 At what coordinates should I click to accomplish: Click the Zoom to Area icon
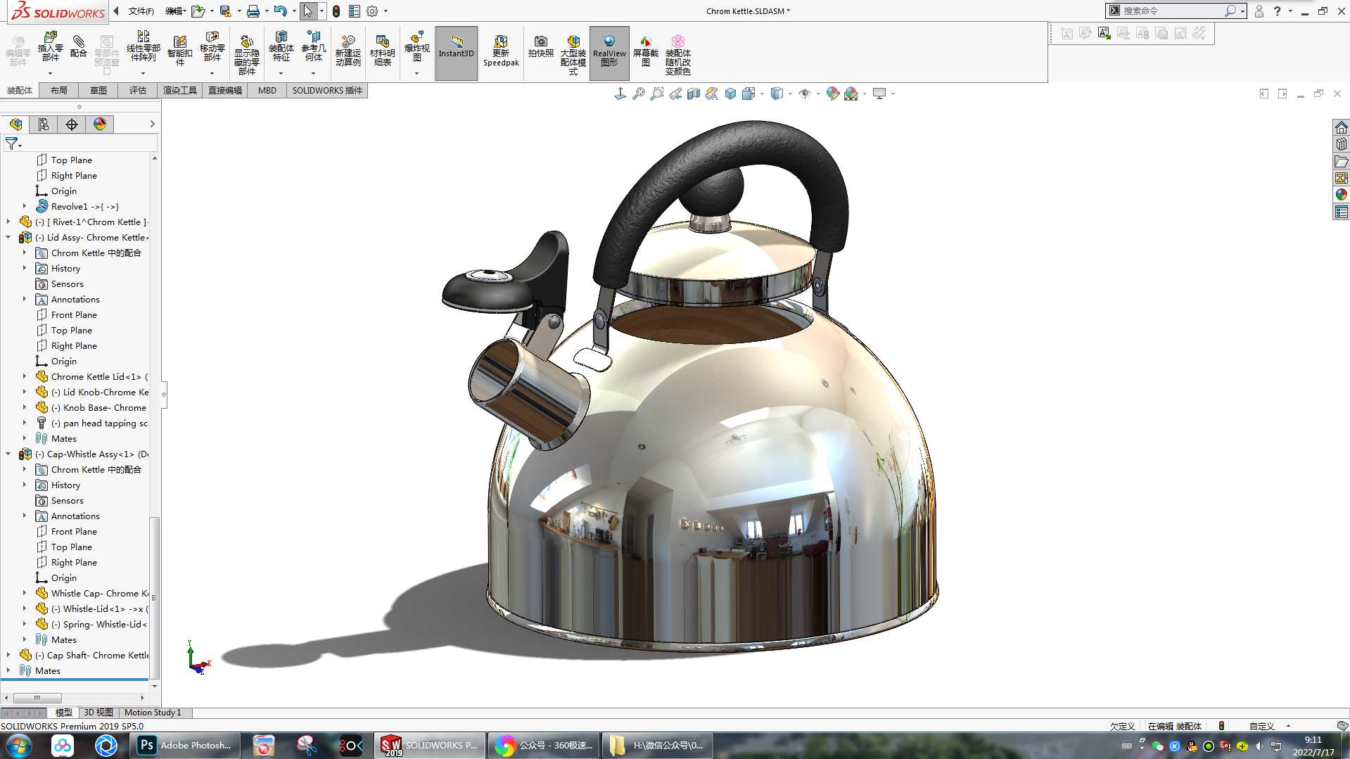pyautogui.click(x=657, y=94)
